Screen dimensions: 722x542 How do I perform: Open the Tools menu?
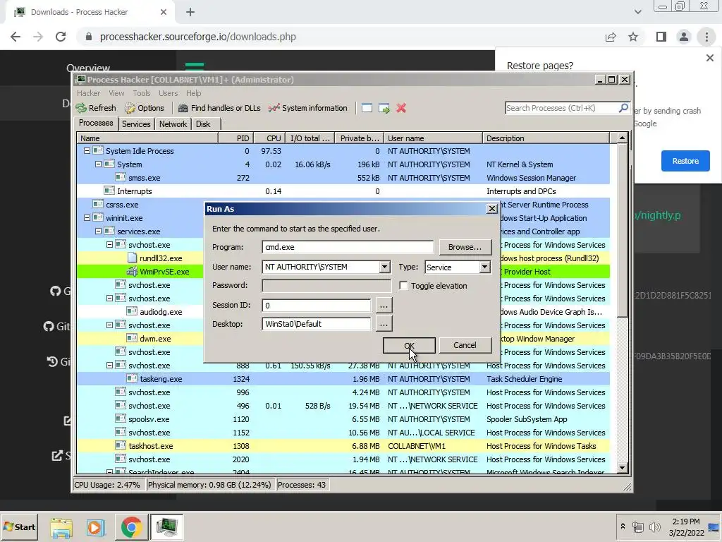click(x=142, y=93)
